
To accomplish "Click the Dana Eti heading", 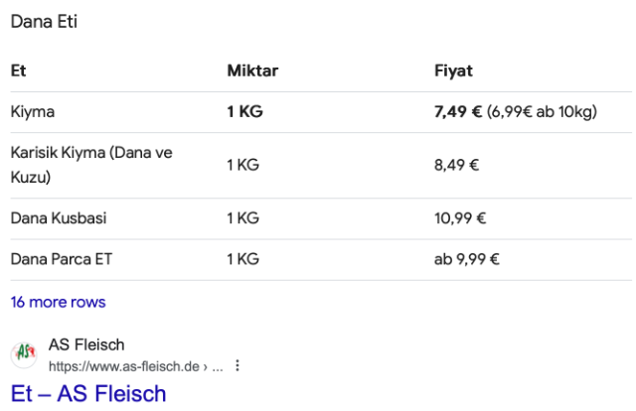I will pyautogui.click(x=44, y=22).
